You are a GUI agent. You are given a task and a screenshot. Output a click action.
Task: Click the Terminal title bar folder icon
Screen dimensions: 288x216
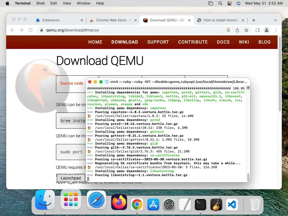107,82
